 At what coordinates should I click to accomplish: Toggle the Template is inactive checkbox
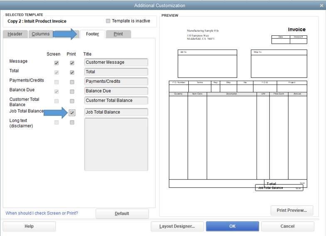click(108, 21)
